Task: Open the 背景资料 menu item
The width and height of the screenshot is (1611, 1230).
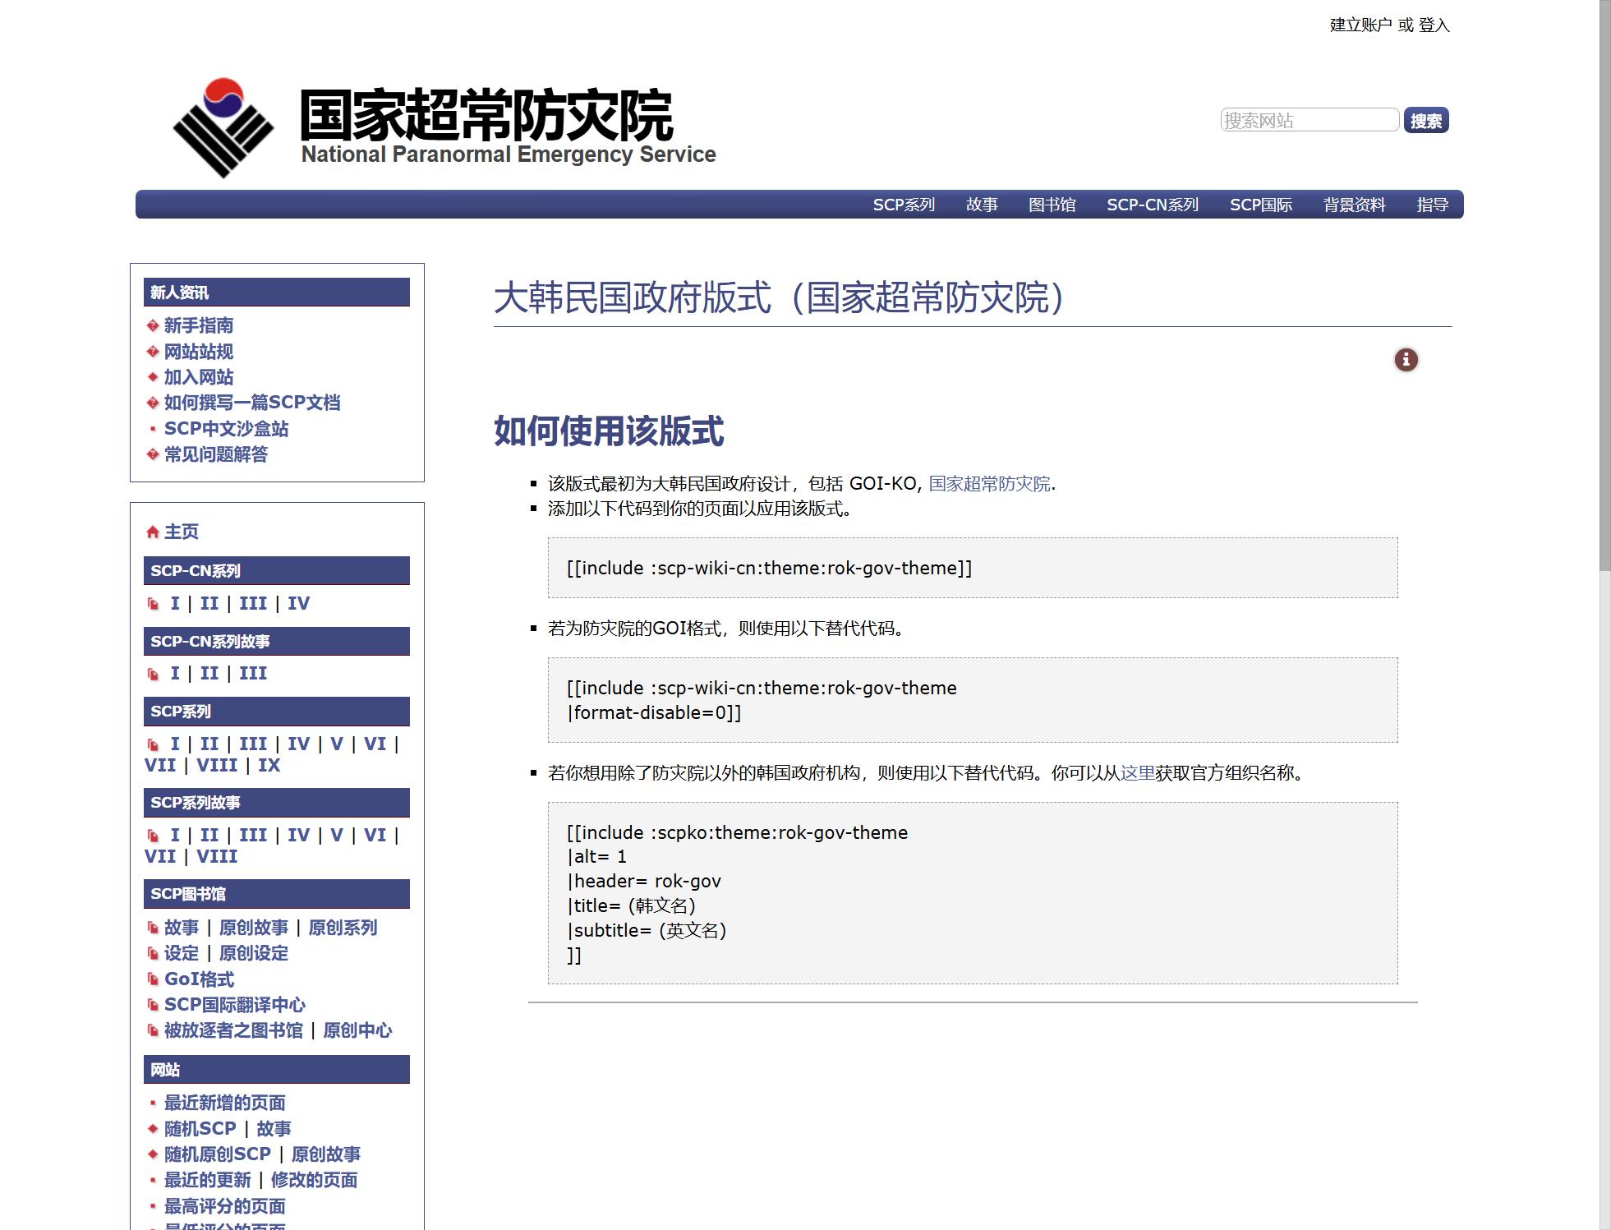Action: pyautogui.click(x=1355, y=205)
